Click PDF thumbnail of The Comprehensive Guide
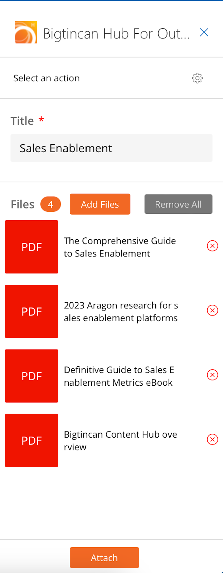223x573 pixels. click(x=31, y=247)
